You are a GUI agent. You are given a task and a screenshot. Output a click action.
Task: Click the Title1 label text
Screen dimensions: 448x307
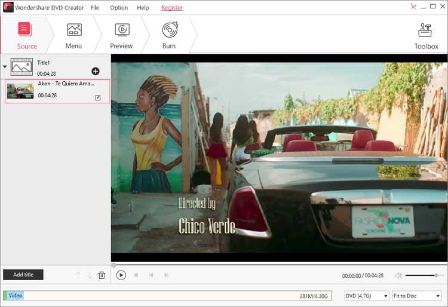click(x=44, y=63)
